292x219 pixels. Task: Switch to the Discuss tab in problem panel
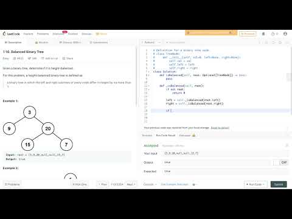[70, 43]
